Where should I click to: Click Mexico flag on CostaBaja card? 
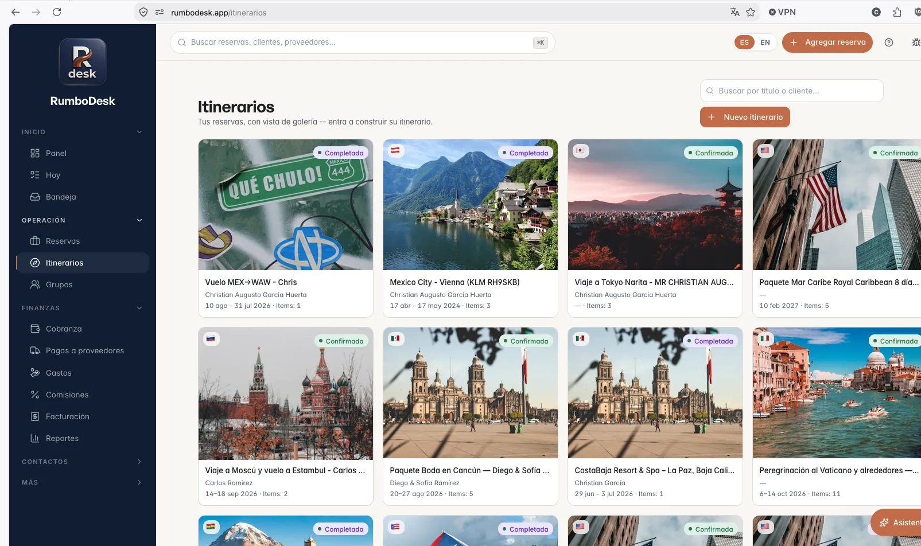581,339
